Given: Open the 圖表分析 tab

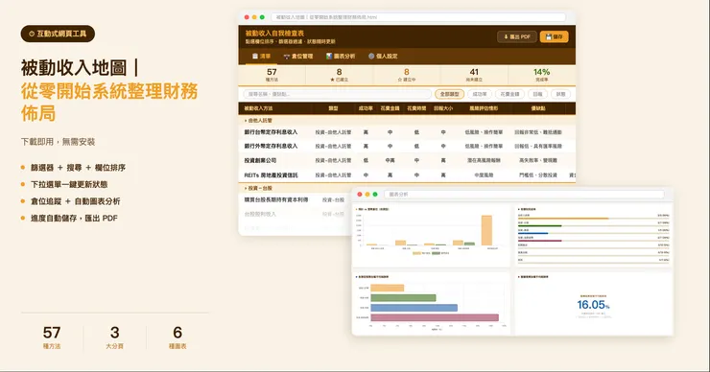Looking at the screenshot, I should click(341, 57).
